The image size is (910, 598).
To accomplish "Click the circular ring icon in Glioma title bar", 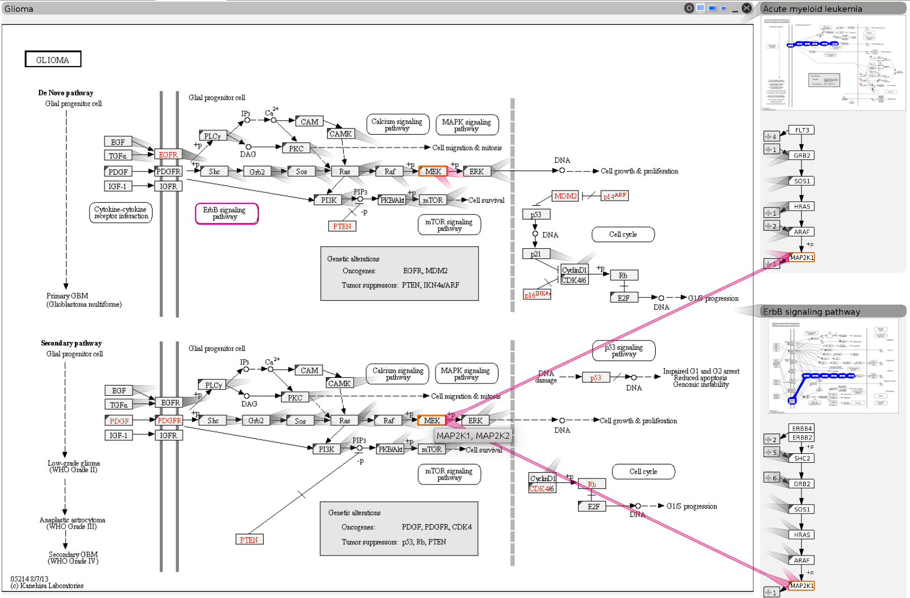I will (x=689, y=8).
